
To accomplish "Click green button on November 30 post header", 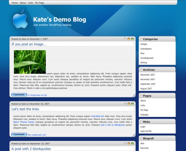I will pyautogui.click(x=132, y=104).
